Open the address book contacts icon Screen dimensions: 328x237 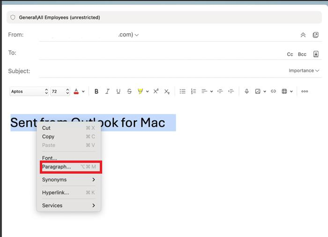pyautogui.click(x=316, y=54)
